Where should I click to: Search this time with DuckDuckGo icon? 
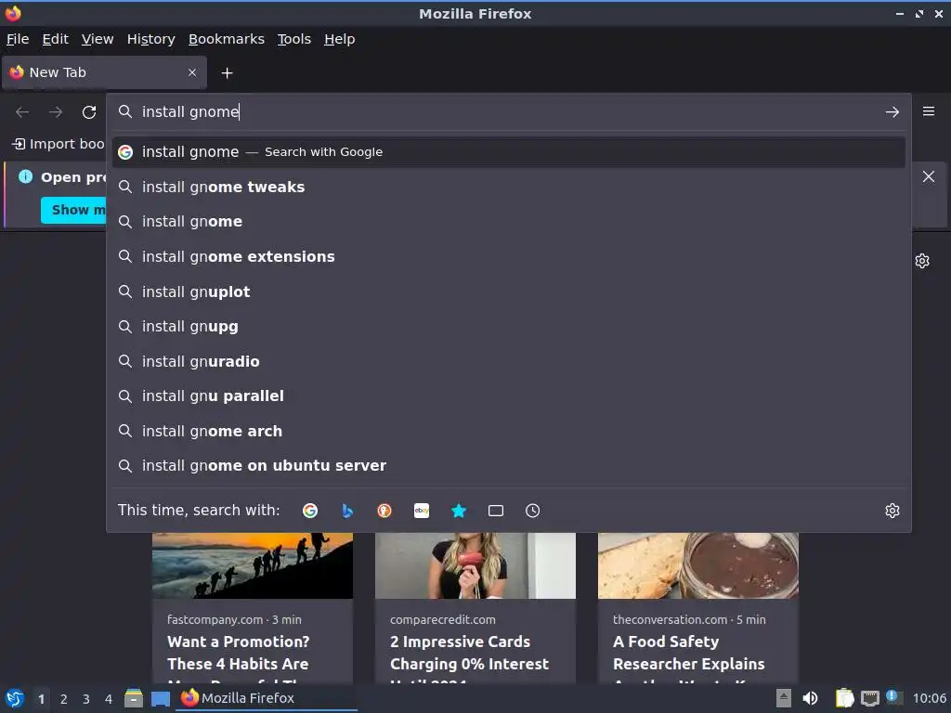click(x=384, y=511)
